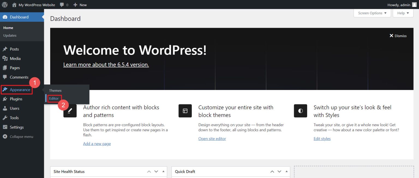
Task: Click the WordPress logo in admin bar
Action: (4, 4)
